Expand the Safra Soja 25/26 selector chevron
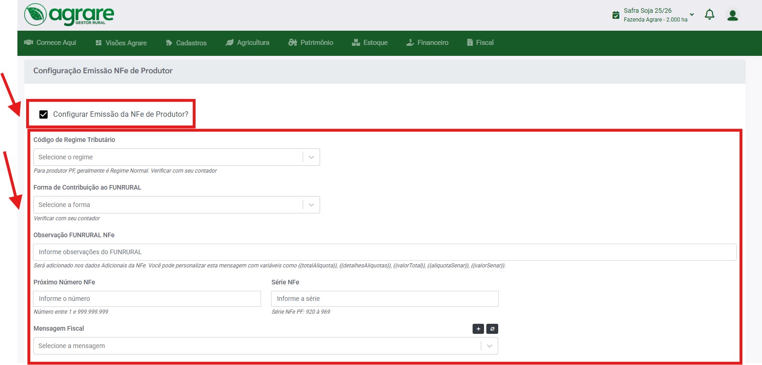 [x=692, y=15]
